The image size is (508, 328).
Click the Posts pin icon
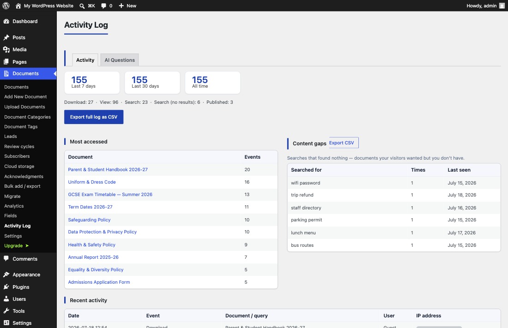[x=6, y=37]
